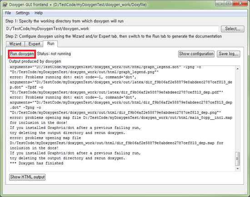Minimize the Doxygen GUI frontend window

[x=220, y=3]
